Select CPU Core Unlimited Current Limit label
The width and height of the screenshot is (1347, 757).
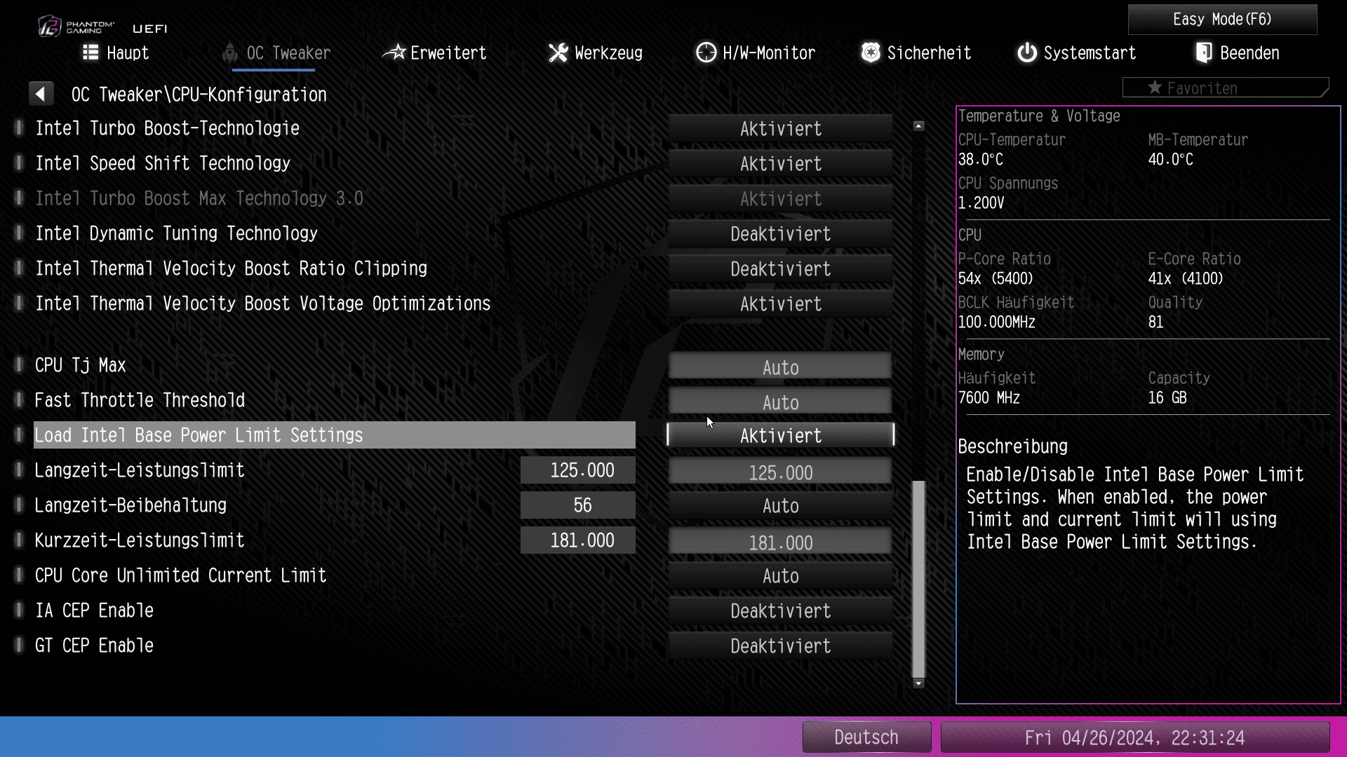tap(181, 575)
